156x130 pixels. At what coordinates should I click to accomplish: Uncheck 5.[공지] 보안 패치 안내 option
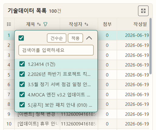22,105
